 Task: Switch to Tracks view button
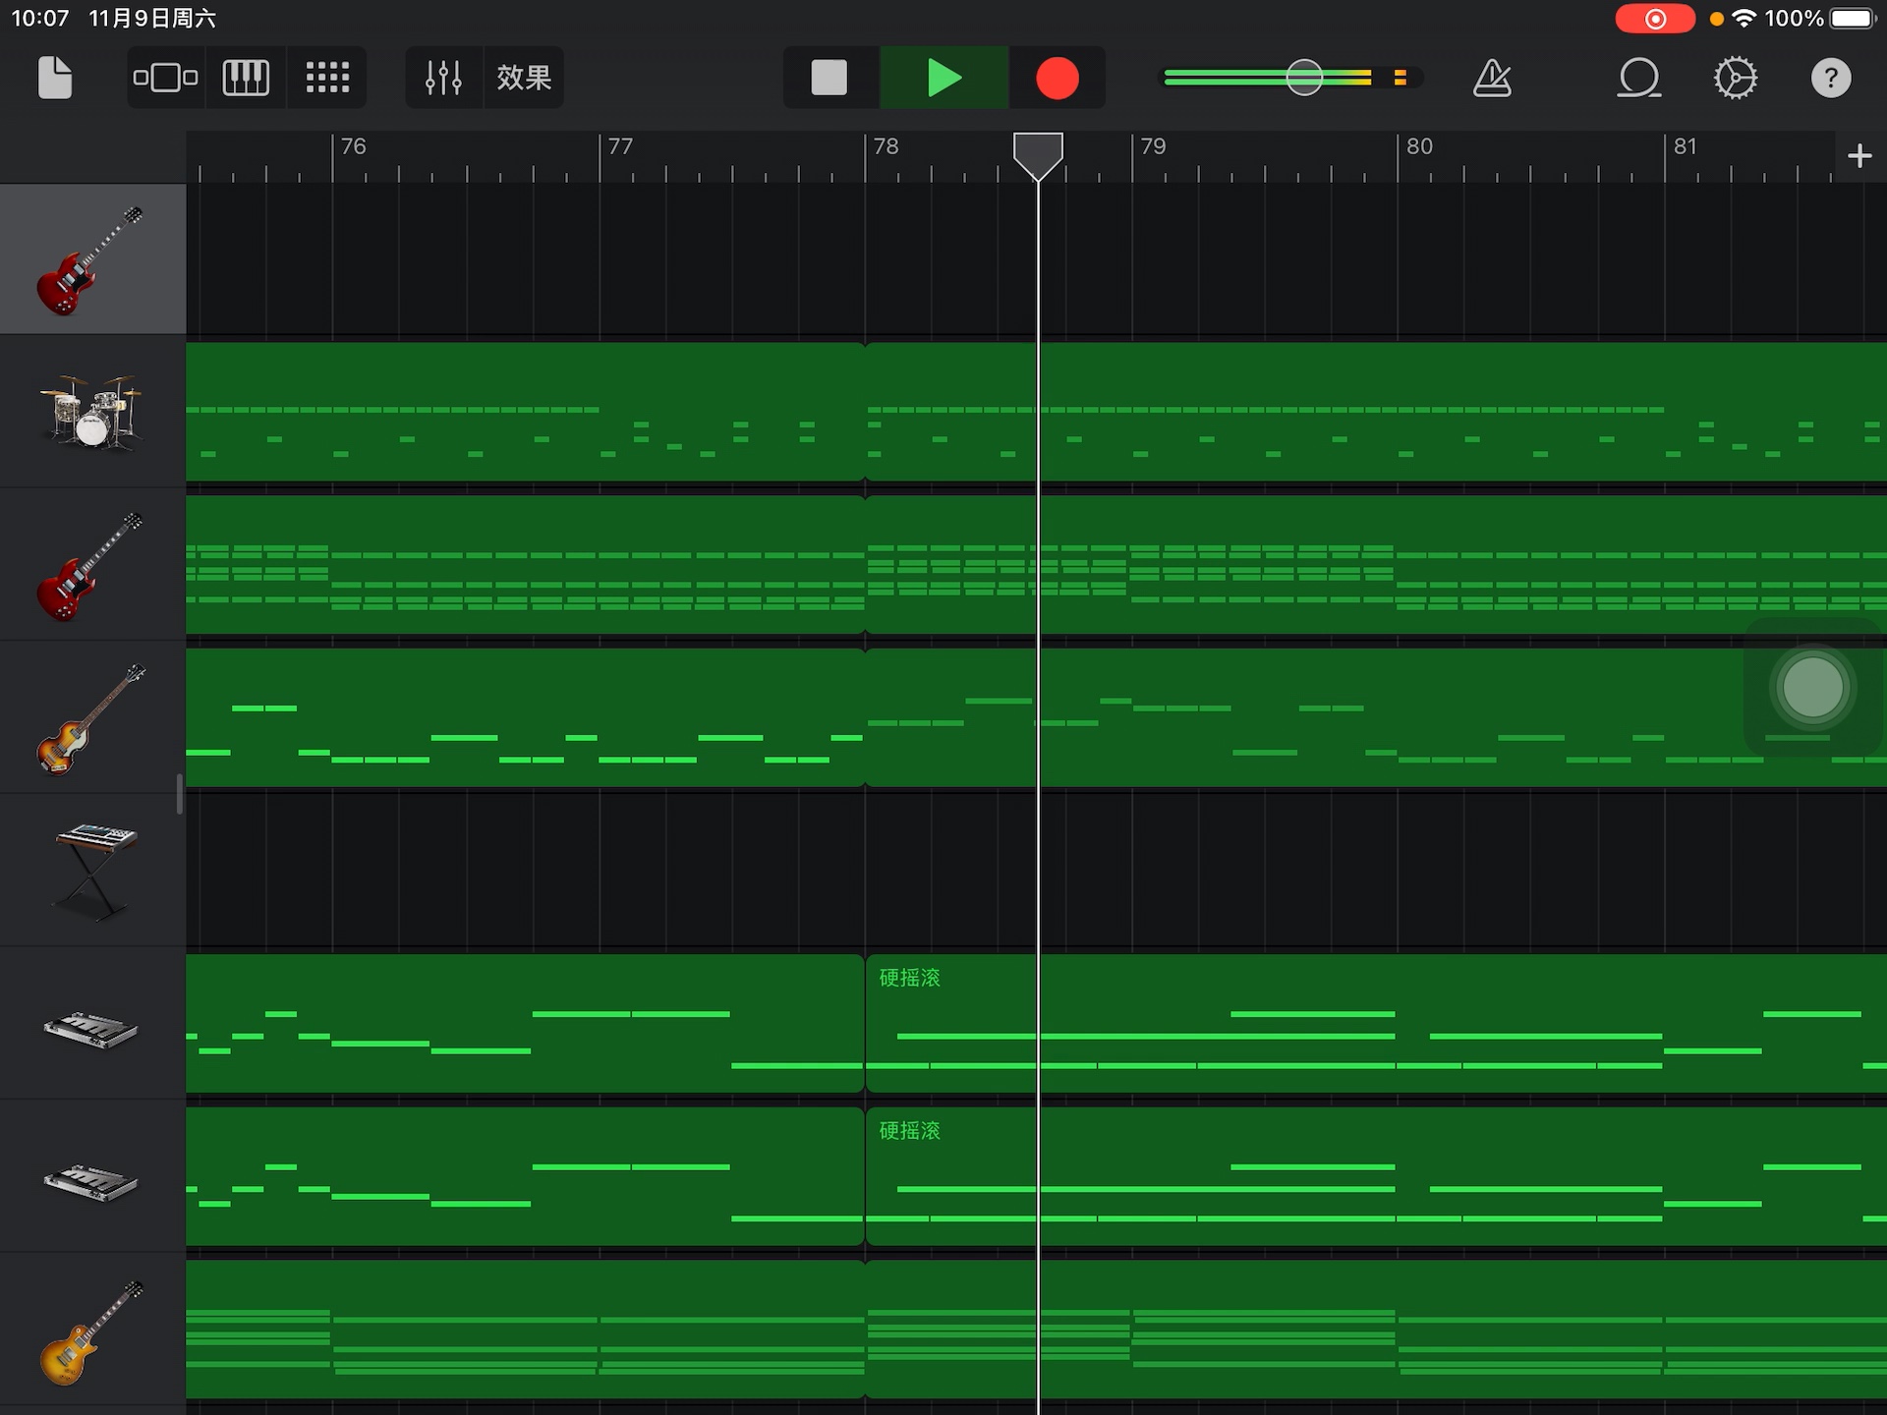tap(165, 78)
